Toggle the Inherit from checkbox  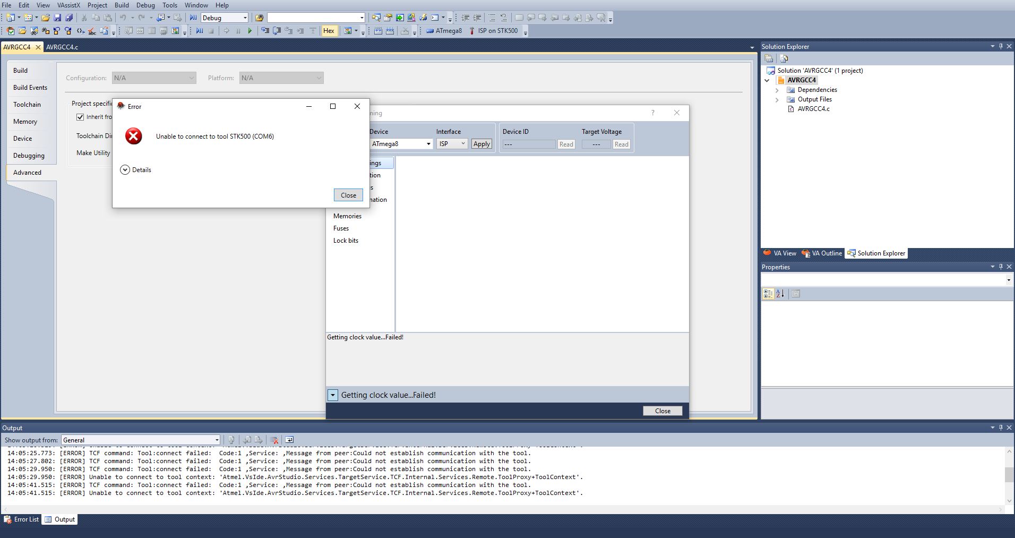click(x=80, y=117)
